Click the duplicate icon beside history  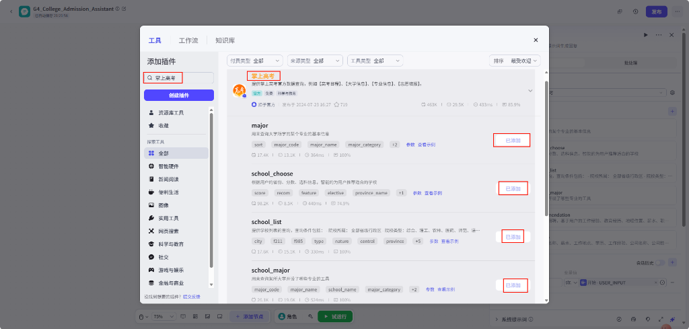point(620,12)
